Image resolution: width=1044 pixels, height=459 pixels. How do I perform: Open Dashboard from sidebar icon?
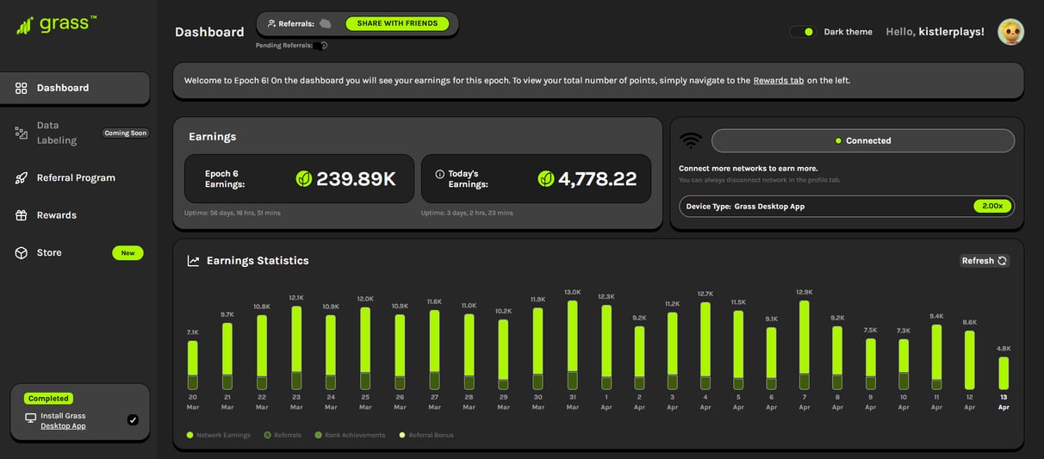[x=22, y=88]
